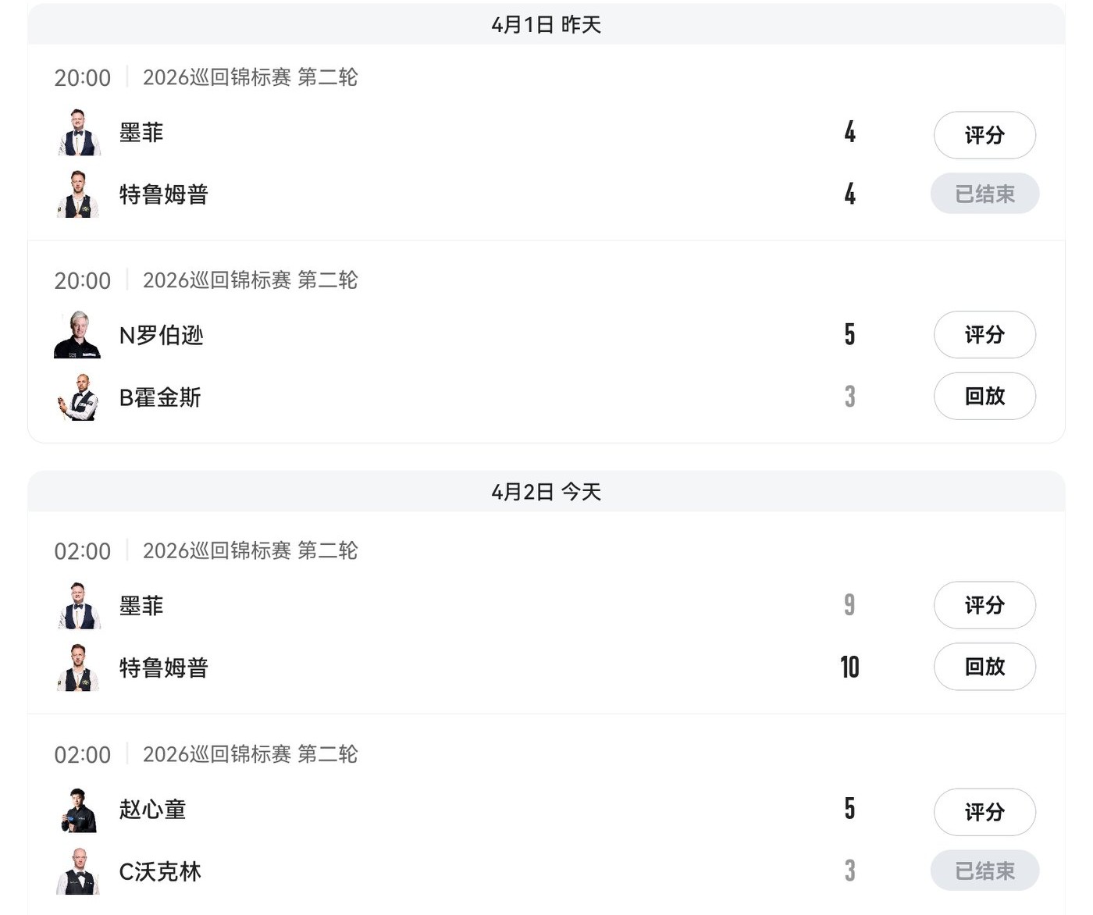Open player name N罗伯逊

[161, 336]
